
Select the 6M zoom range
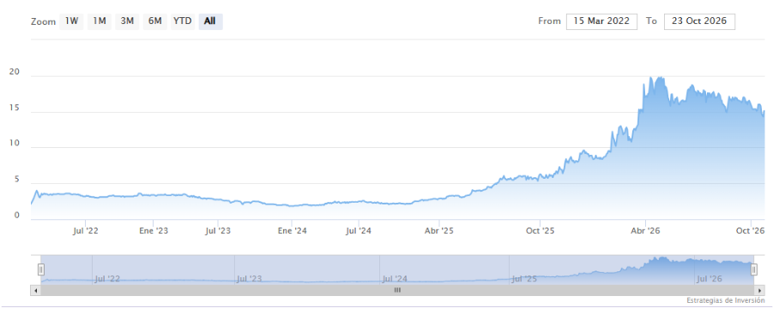click(154, 21)
